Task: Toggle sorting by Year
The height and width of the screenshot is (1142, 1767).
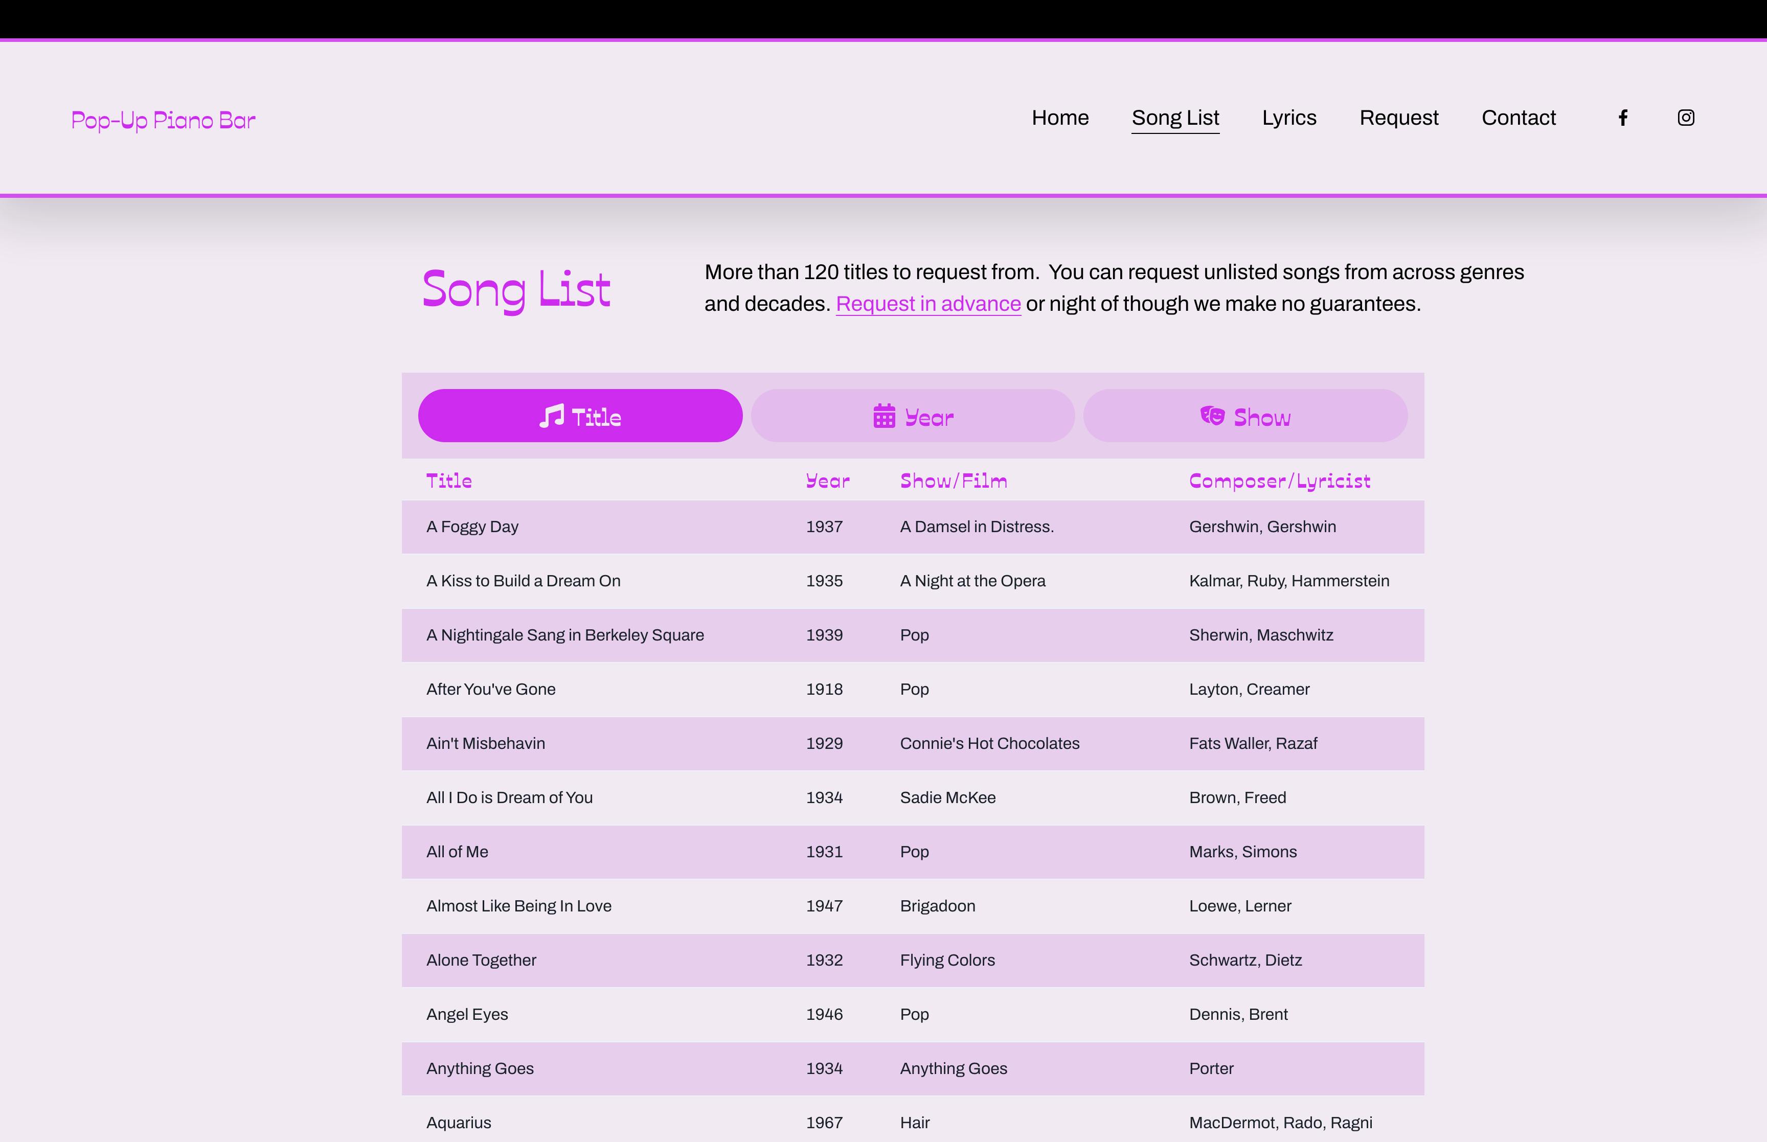Action: (912, 415)
